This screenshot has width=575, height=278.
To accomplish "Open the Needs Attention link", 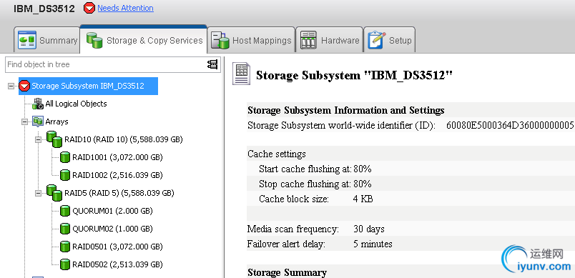I will 125,8.
